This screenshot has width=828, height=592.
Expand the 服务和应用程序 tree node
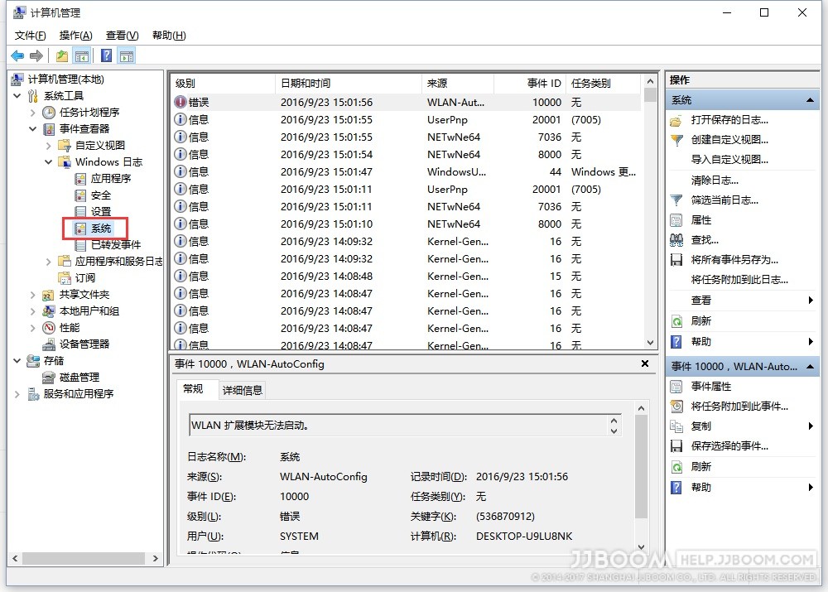coord(17,394)
